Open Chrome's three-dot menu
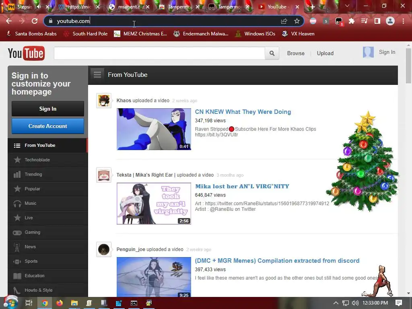Image resolution: width=412 pixels, height=309 pixels. pos(403,21)
